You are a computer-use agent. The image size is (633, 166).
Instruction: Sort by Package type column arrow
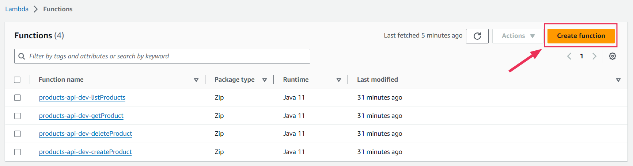tap(265, 80)
